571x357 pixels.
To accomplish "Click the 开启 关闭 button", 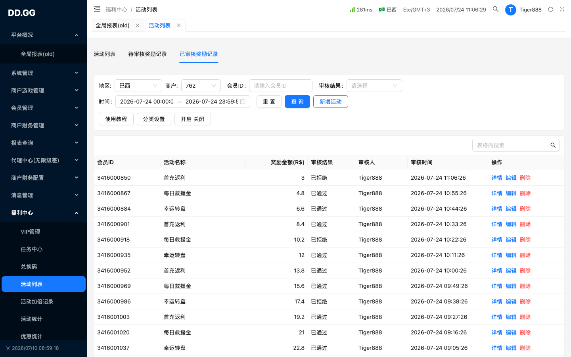I will [x=193, y=119].
